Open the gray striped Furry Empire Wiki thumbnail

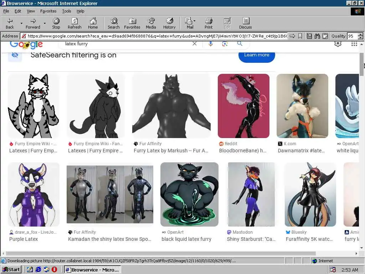click(x=34, y=106)
